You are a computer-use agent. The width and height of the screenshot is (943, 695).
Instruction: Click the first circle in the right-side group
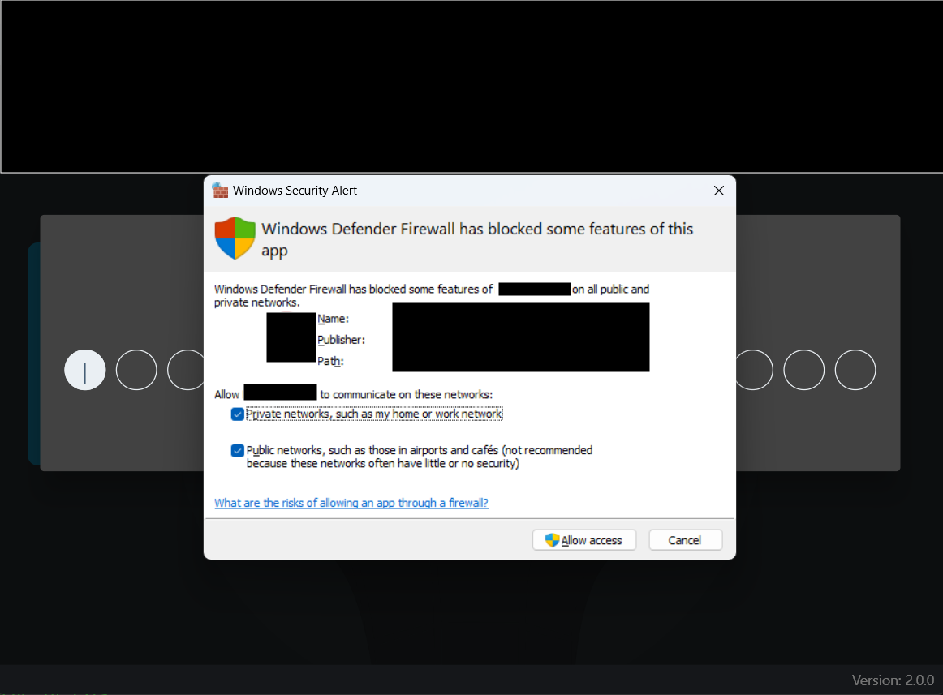tap(754, 370)
